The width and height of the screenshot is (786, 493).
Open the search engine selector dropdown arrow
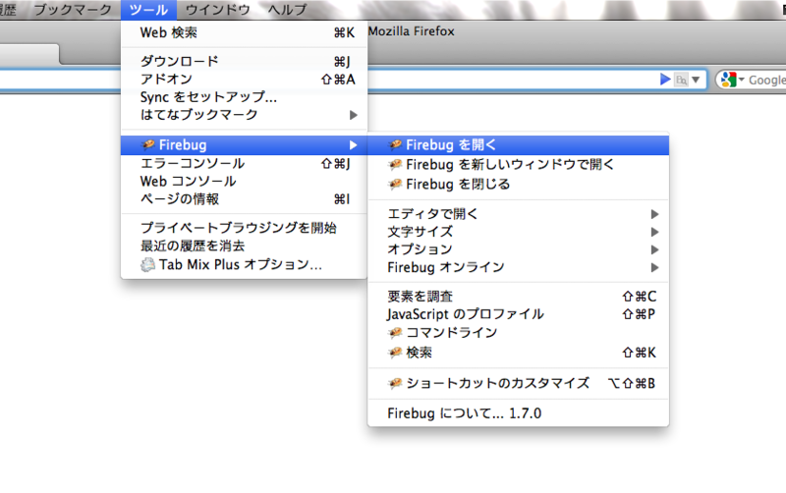click(x=742, y=80)
